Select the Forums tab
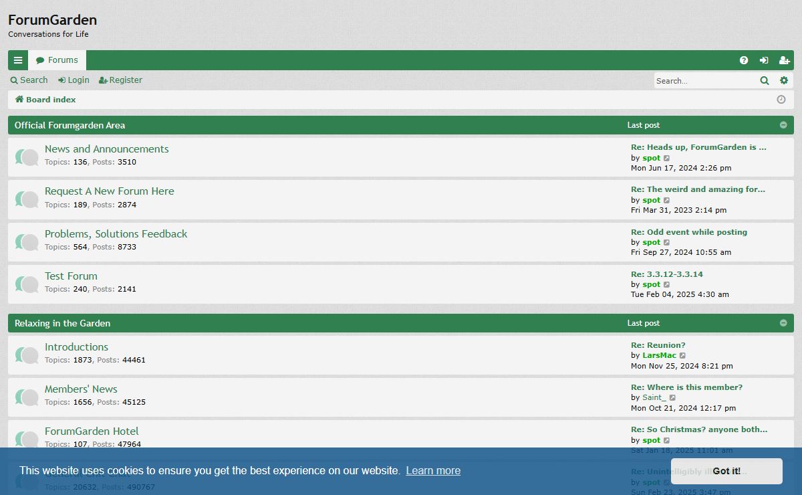 (x=57, y=60)
